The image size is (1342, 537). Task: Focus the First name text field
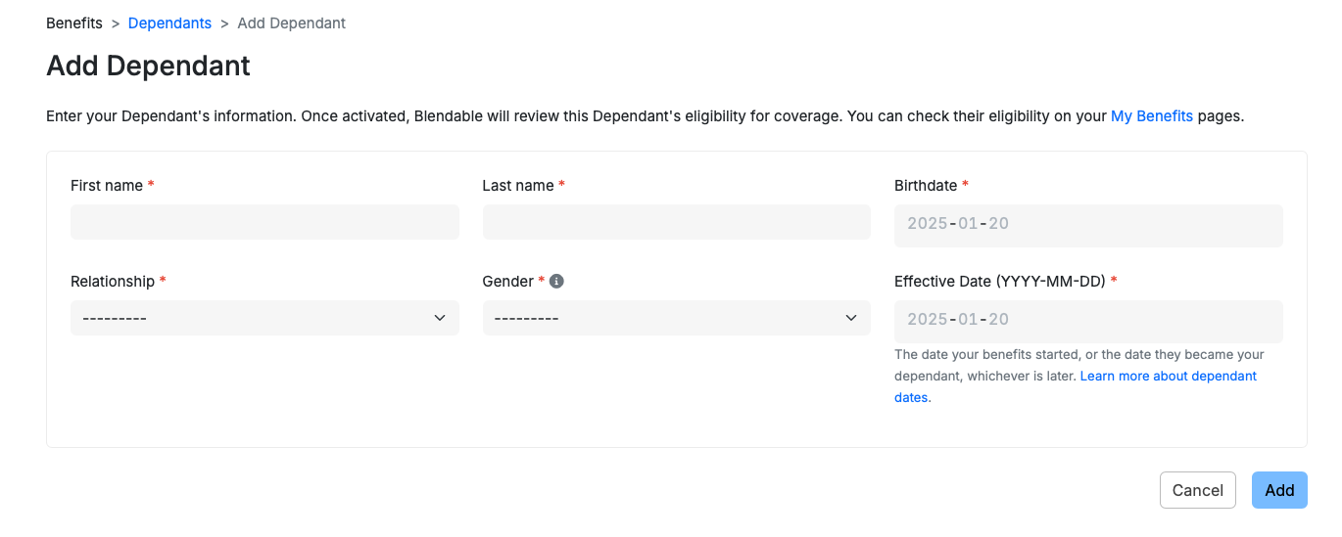pos(264,222)
